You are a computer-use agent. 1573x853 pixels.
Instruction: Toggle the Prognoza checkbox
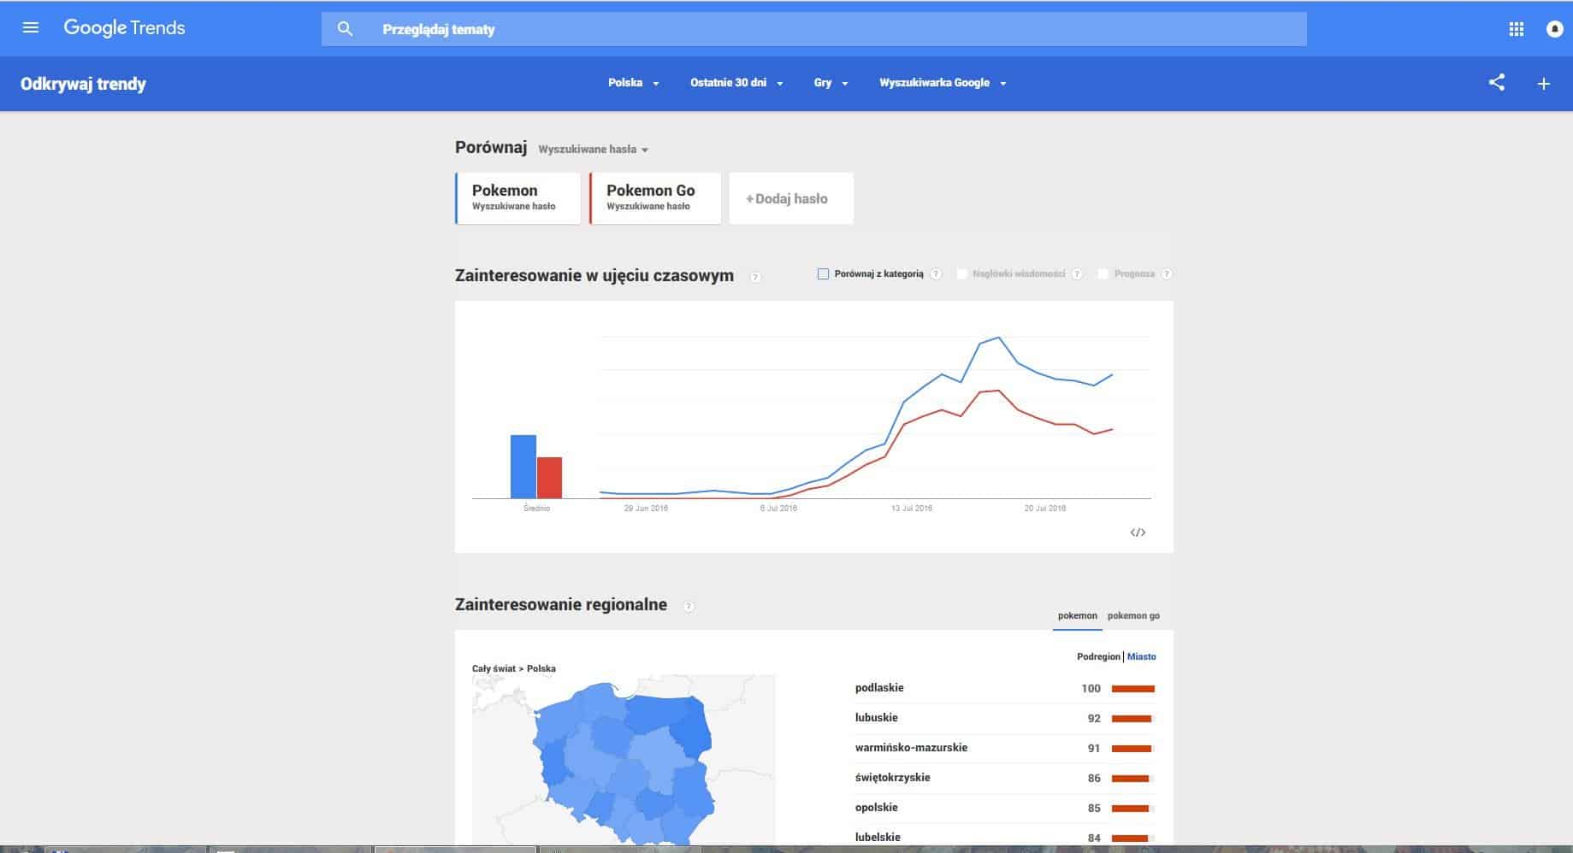pos(1103,274)
